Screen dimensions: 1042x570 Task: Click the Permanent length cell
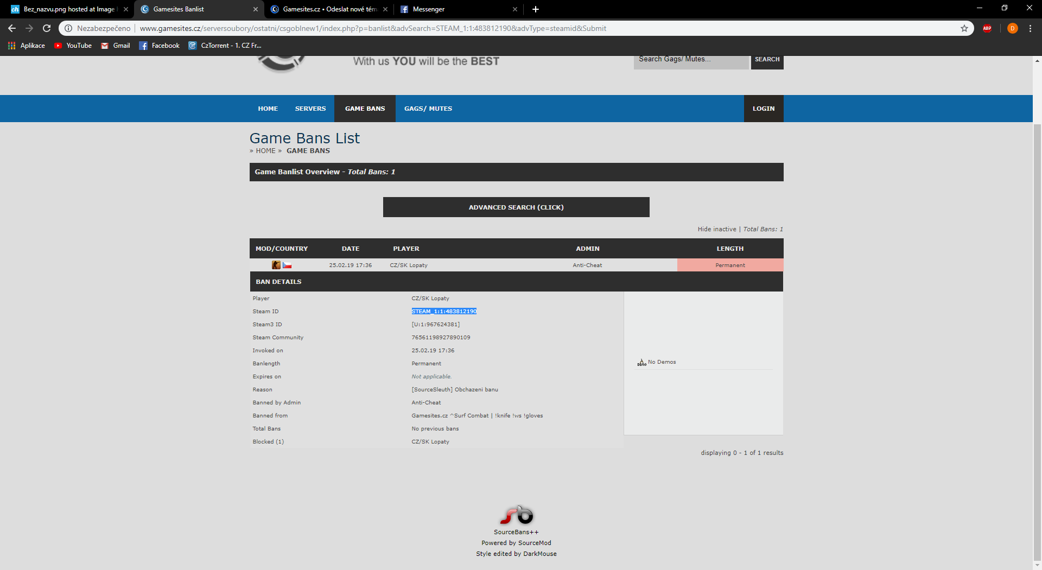point(730,265)
